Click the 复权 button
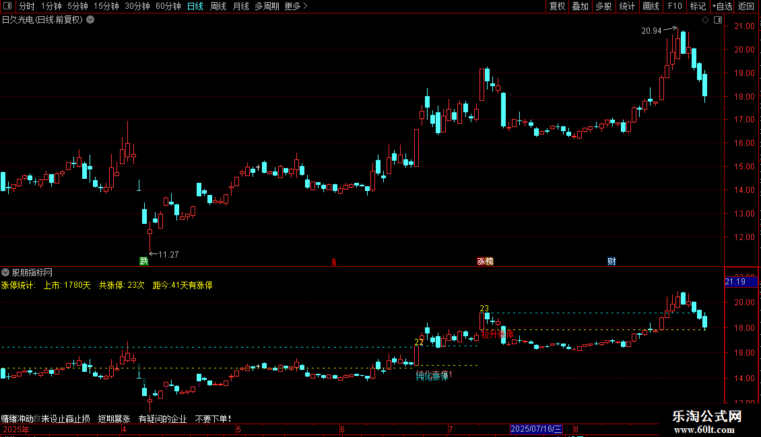This screenshot has width=761, height=437. [x=557, y=6]
